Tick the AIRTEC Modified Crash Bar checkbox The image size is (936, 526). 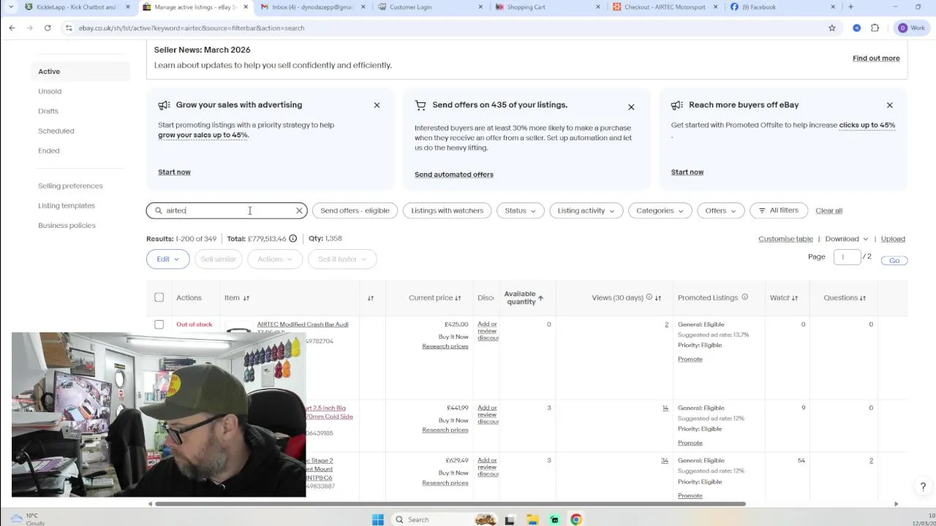point(159,324)
